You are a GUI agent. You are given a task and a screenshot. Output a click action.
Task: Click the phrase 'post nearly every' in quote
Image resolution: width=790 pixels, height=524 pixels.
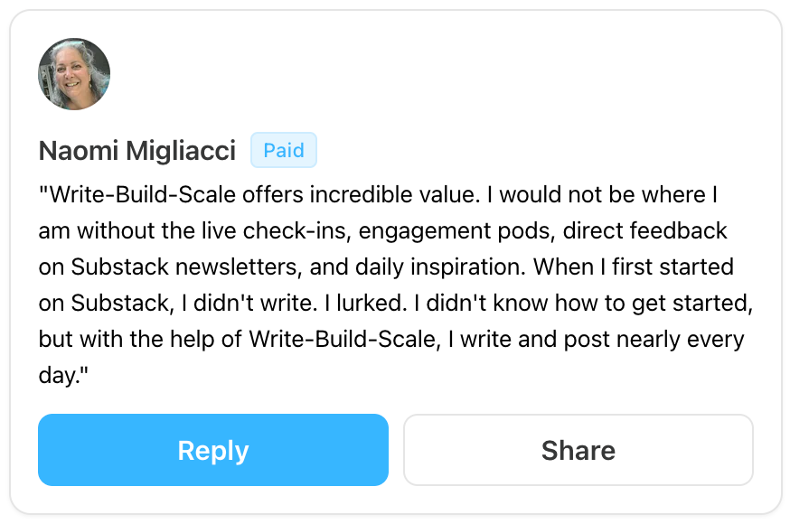[x=654, y=340]
